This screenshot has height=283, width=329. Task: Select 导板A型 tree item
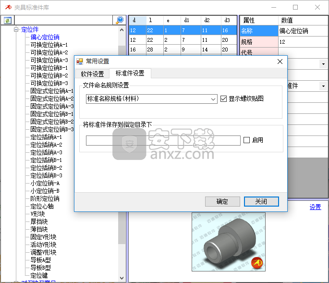[x=40, y=260]
